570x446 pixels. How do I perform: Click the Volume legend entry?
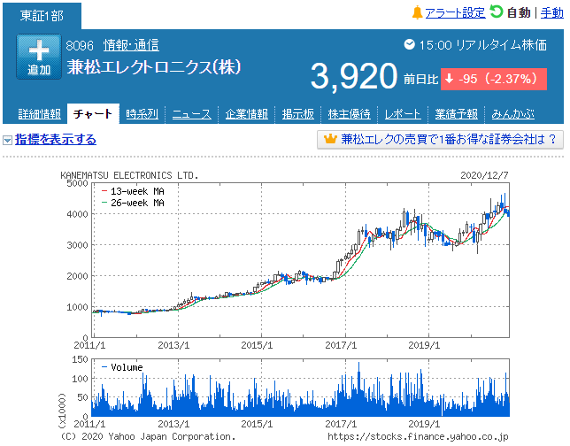point(122,367)
